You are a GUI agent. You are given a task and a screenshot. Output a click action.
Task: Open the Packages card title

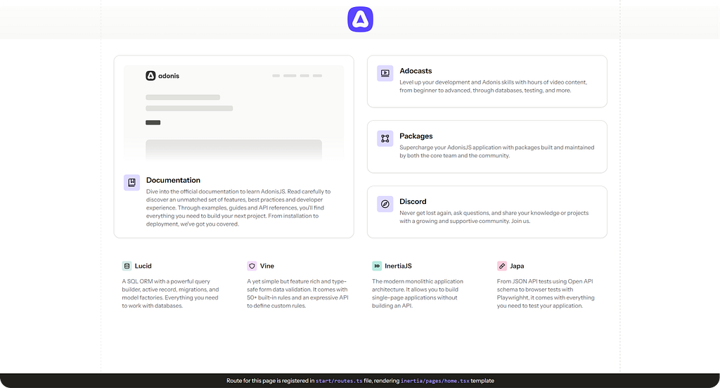[x=416, y=136]
